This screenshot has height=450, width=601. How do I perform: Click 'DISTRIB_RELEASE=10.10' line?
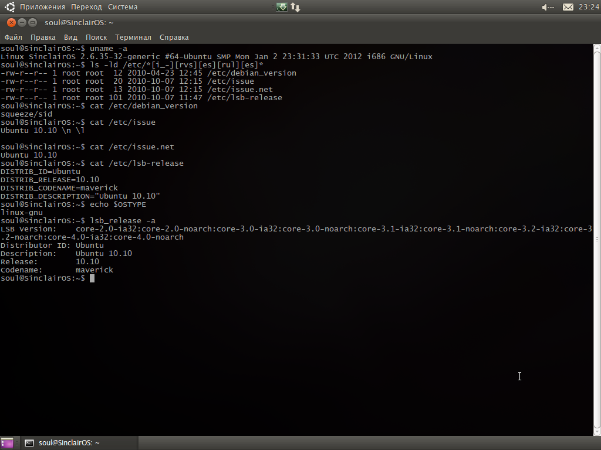[50, 179]
